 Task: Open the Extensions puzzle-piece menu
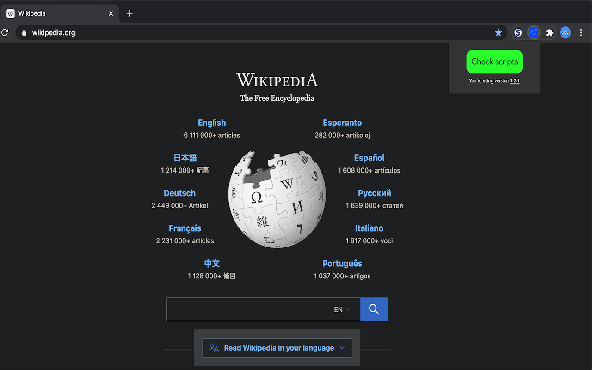pos(549,32)
